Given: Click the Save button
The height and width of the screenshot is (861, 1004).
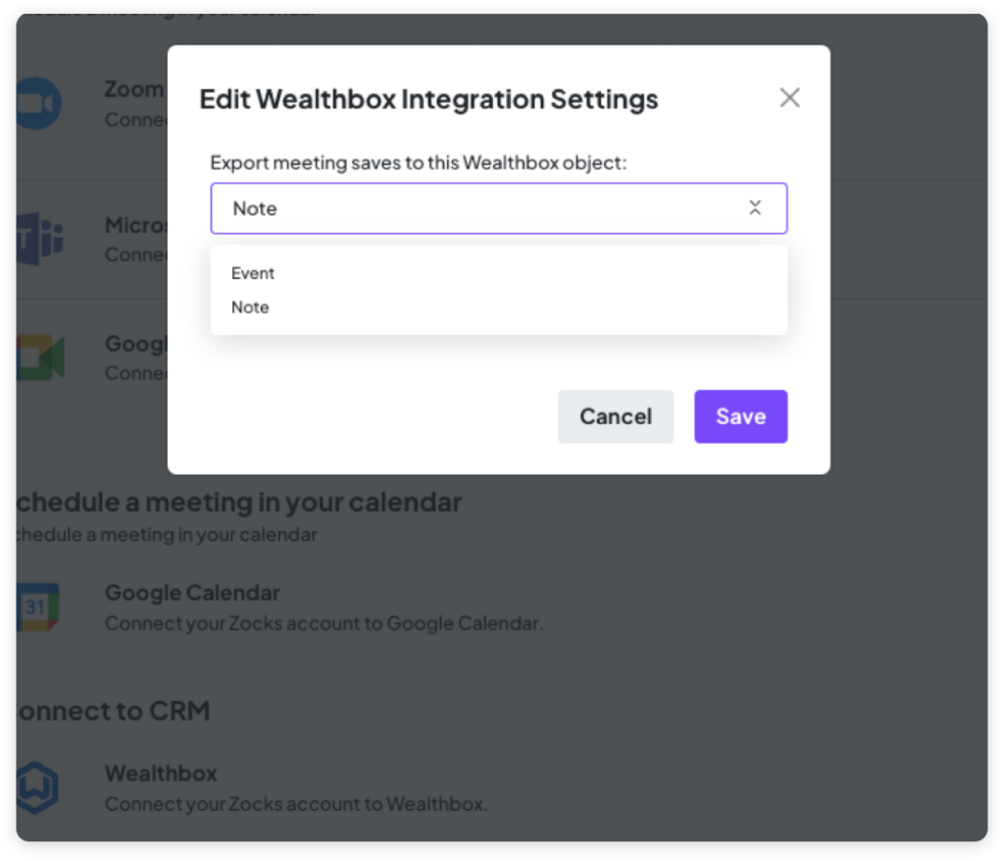Looking at the screenshot, I should coord(740,416).
